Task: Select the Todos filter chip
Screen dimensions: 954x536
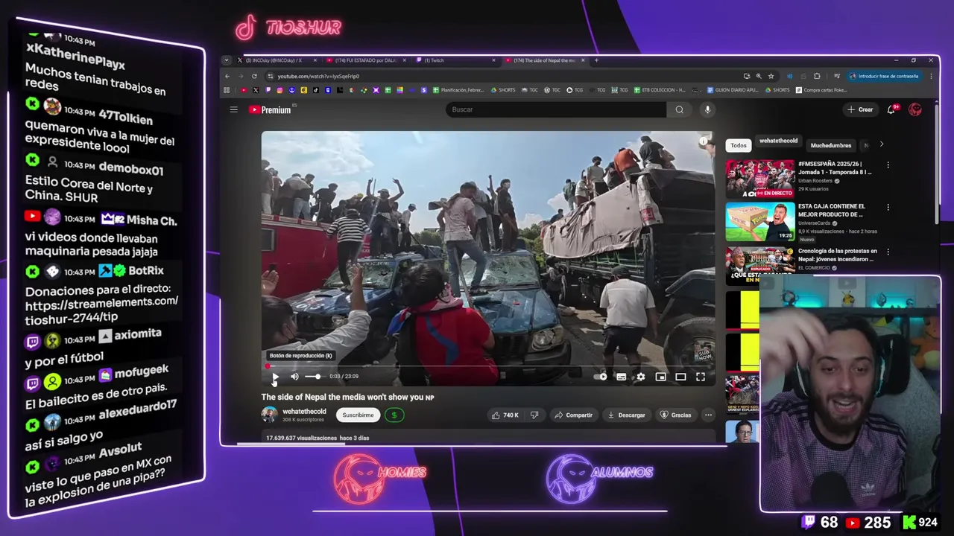Action: 738,145
